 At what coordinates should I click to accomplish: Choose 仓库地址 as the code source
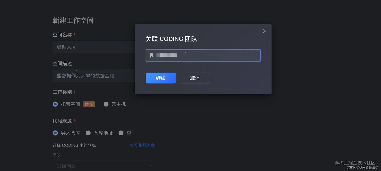click(x=88, y=133)
